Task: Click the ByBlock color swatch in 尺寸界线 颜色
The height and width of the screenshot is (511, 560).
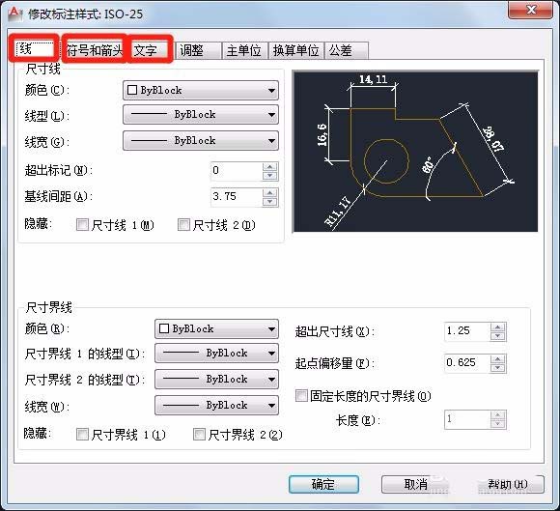Action: point(164,328)
